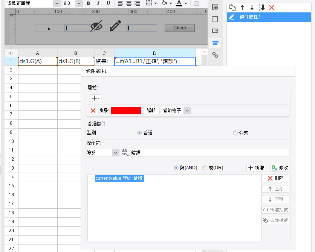Click the condition value field containing 錯誤
The height and width of the screenshot is (252, 315).
pos(209,153)
